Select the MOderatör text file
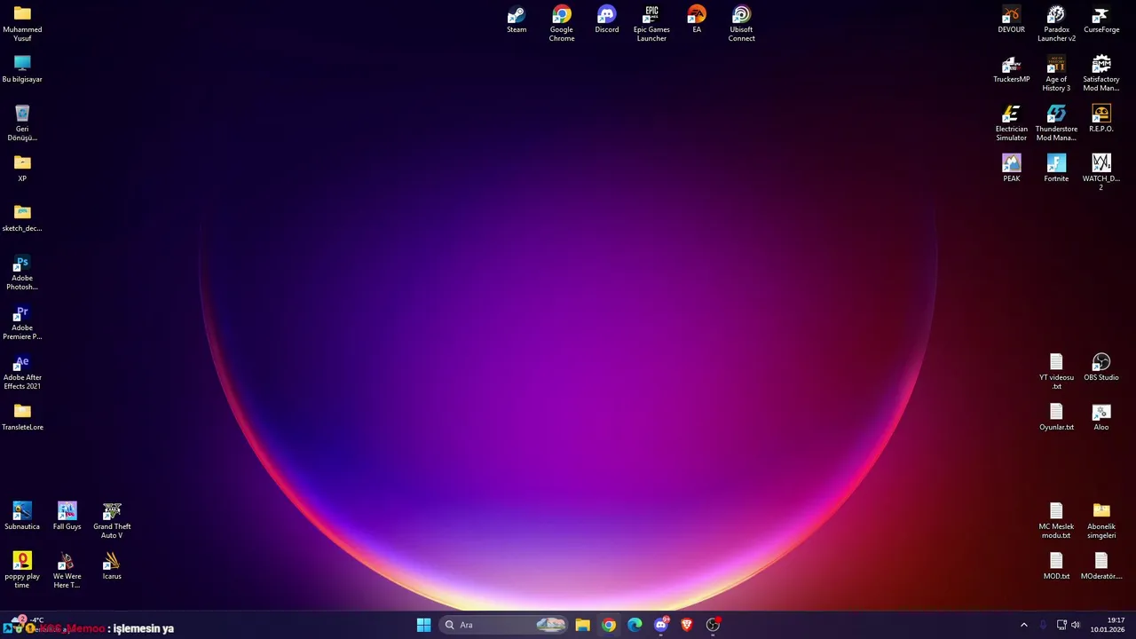The height and width of the screenshot is (639, 1136). click(1101, 566)
